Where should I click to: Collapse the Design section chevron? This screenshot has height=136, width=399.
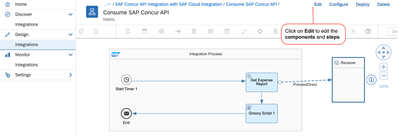pyautogui.click(x=70, y=35)
